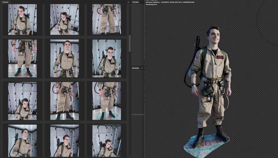Select first-row third thumbnail showing legs only
Image resolution: width=278 pixels, height=158 pixels.
click(x=106, y=19)
